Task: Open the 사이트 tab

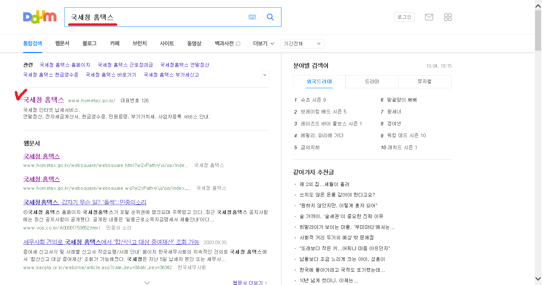Action: tap(167, 43)
